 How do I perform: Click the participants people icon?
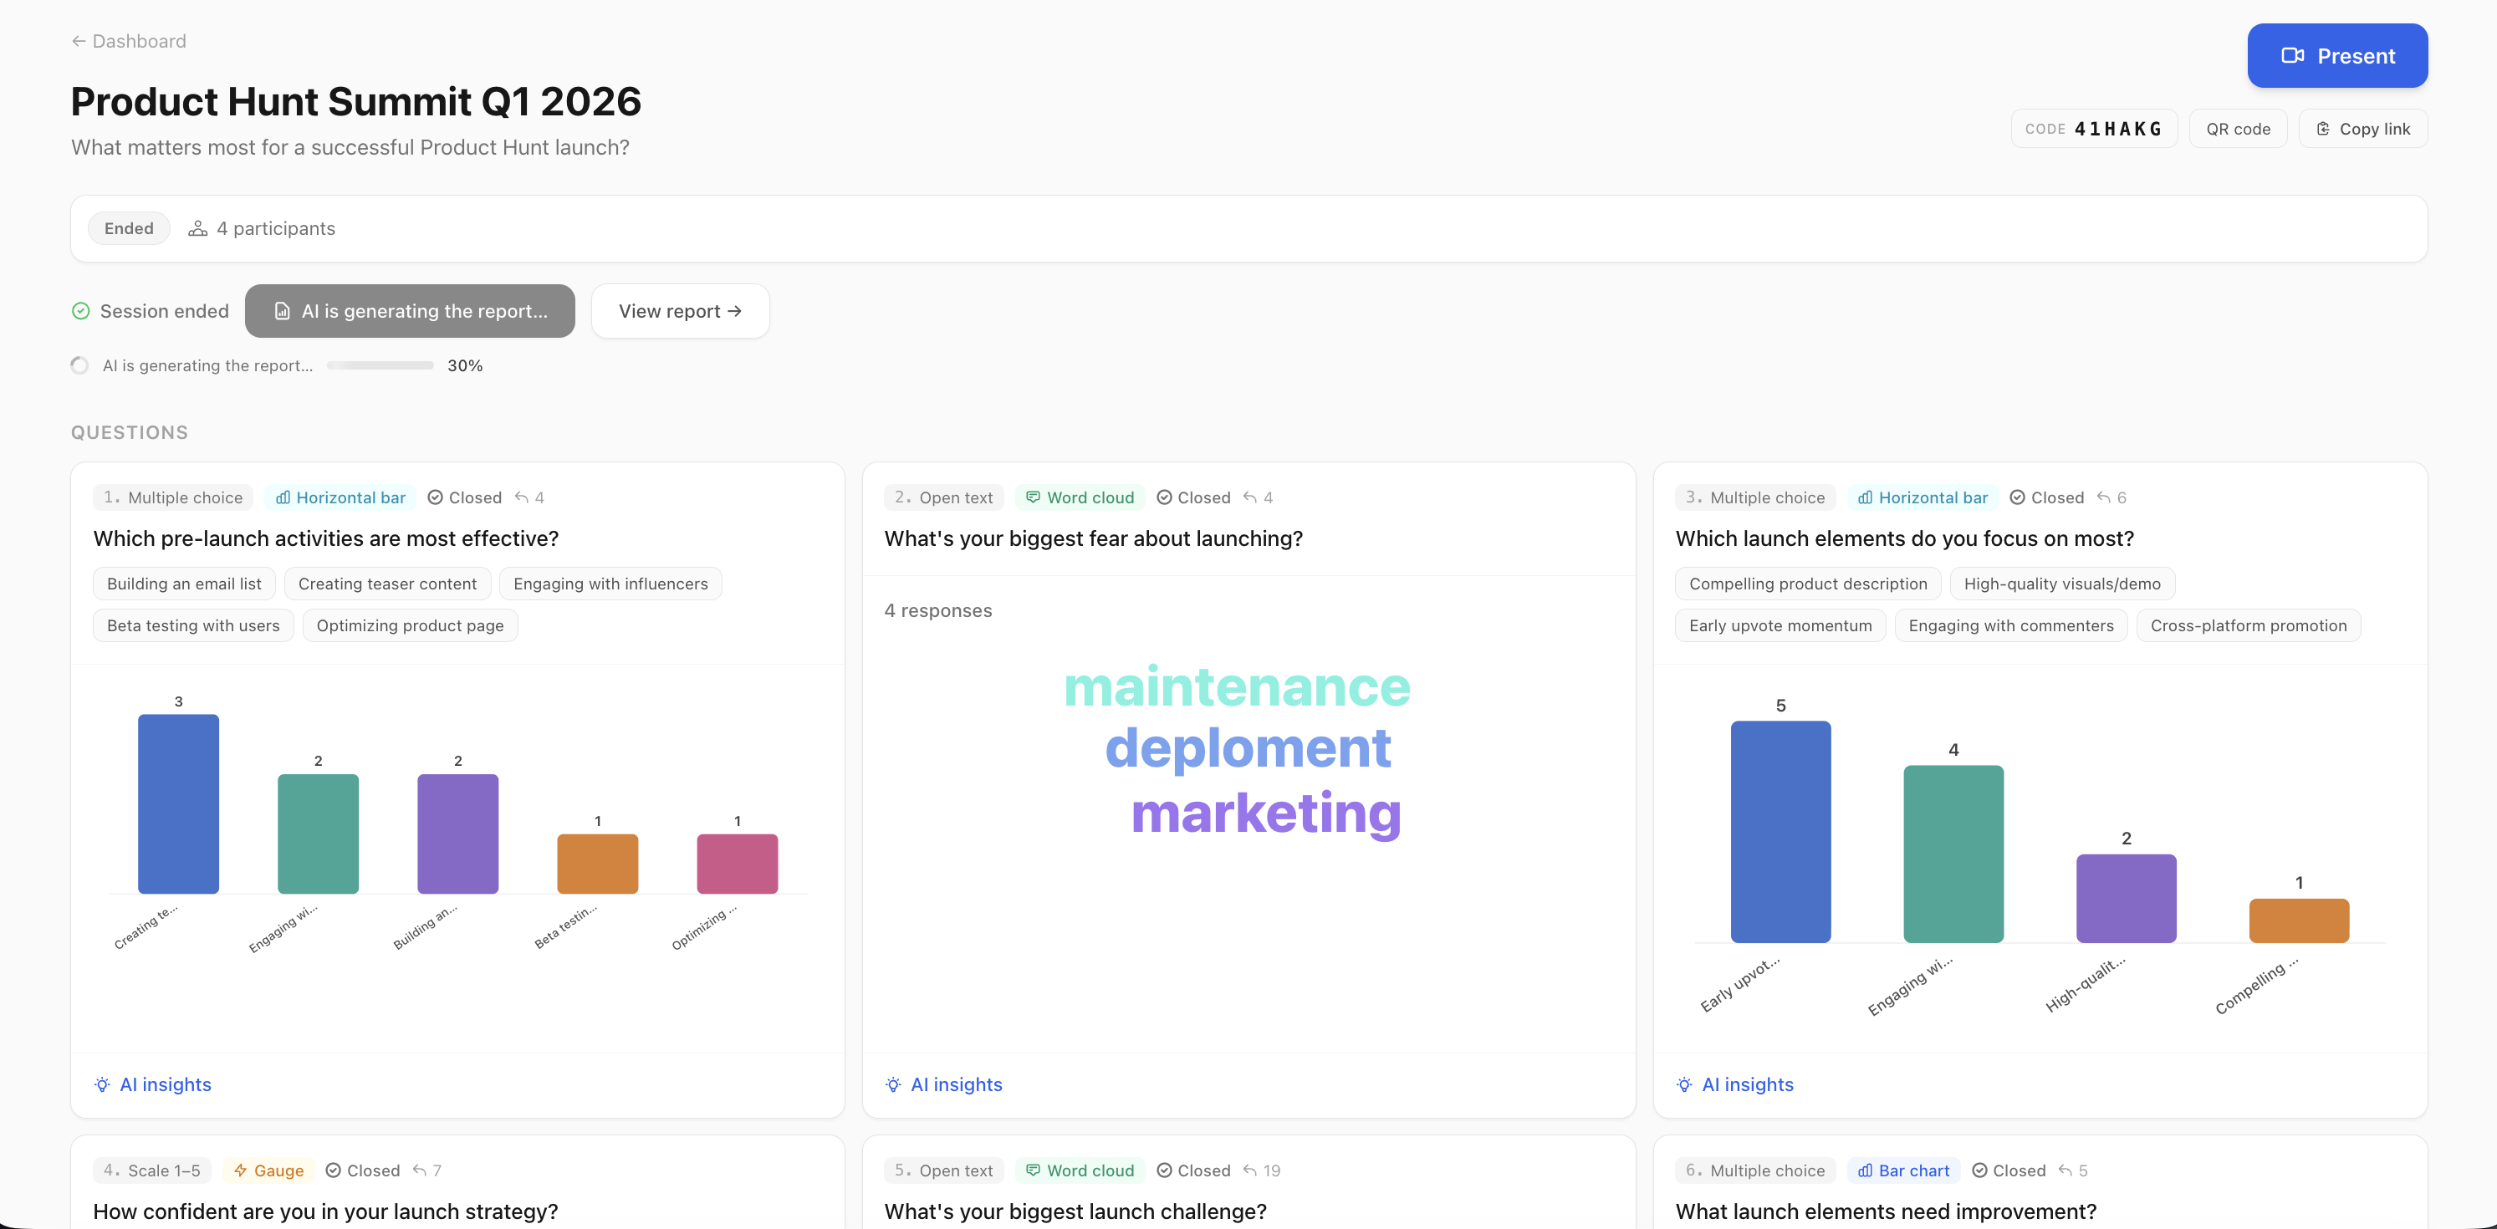pos(197,229)
